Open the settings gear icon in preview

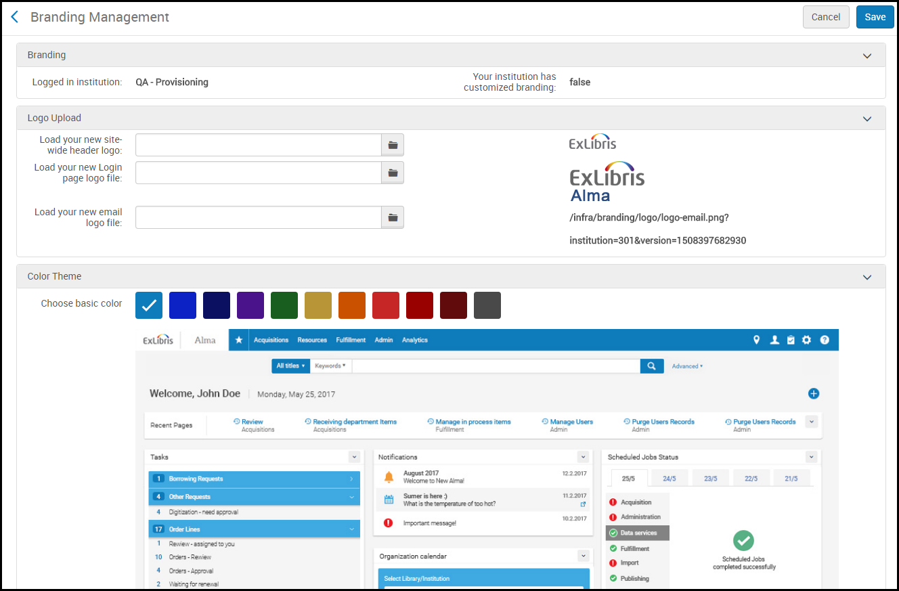806,340
